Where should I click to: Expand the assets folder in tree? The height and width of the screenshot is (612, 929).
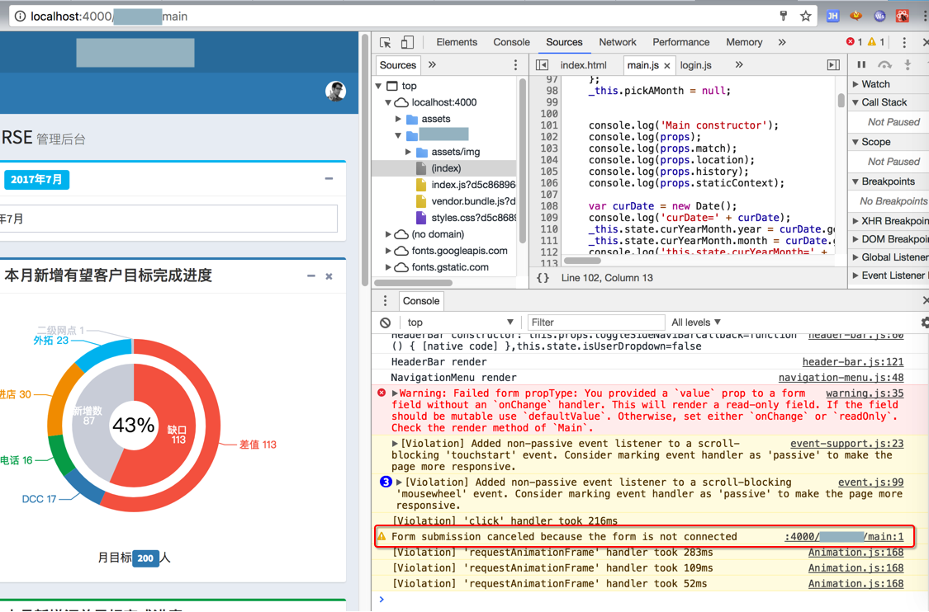pos(399,119)
